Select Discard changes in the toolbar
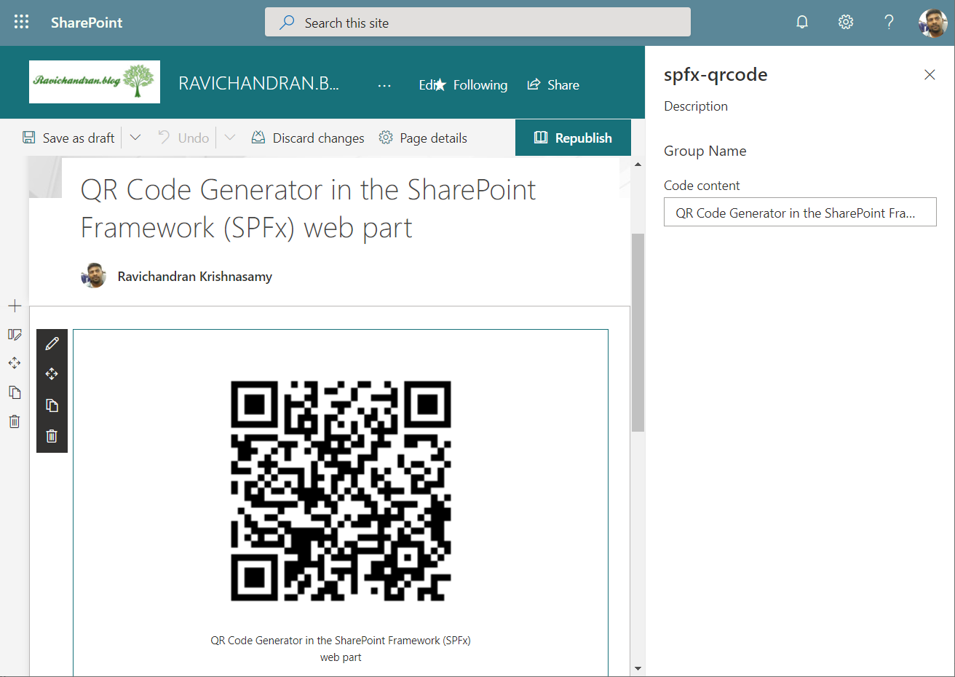 point(308,138)
